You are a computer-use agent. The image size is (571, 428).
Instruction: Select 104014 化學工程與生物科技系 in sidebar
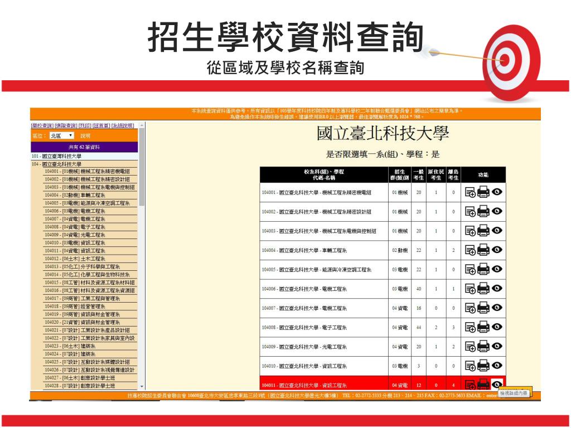point(88,274)
